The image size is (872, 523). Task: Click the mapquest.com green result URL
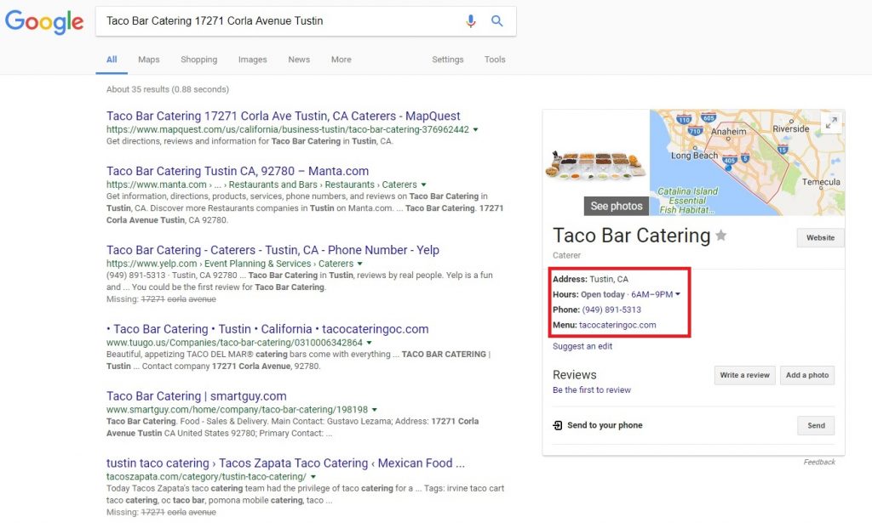point(288,129)
